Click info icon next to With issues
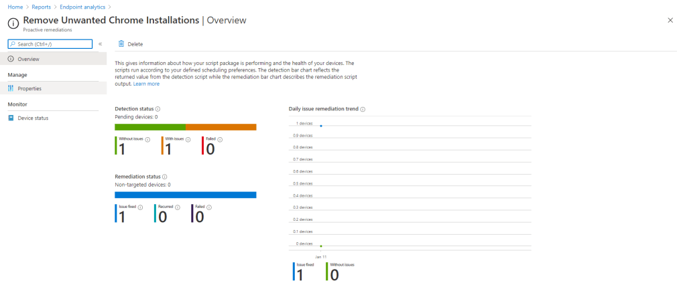Screen dimensions: 685x291 (x=188, y=140)
